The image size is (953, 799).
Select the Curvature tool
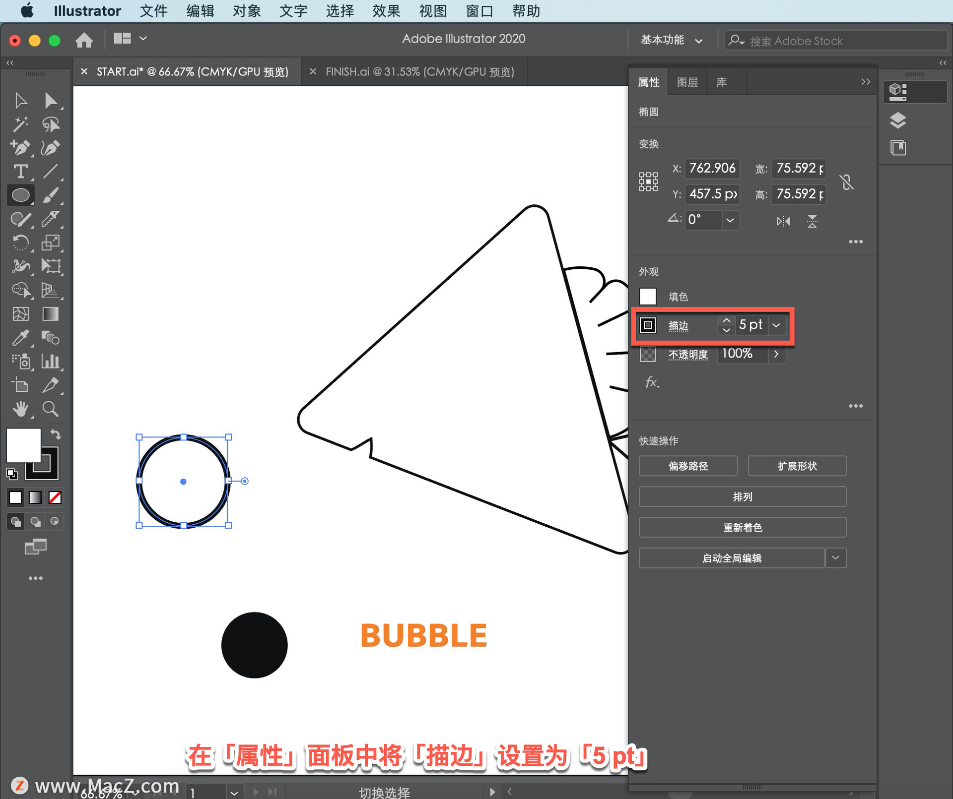point(51,148)
